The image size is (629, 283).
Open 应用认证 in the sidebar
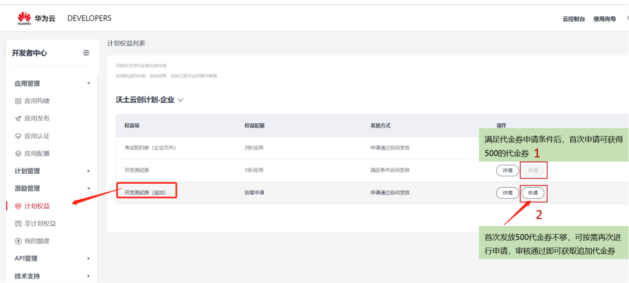[x=37, y=136]
